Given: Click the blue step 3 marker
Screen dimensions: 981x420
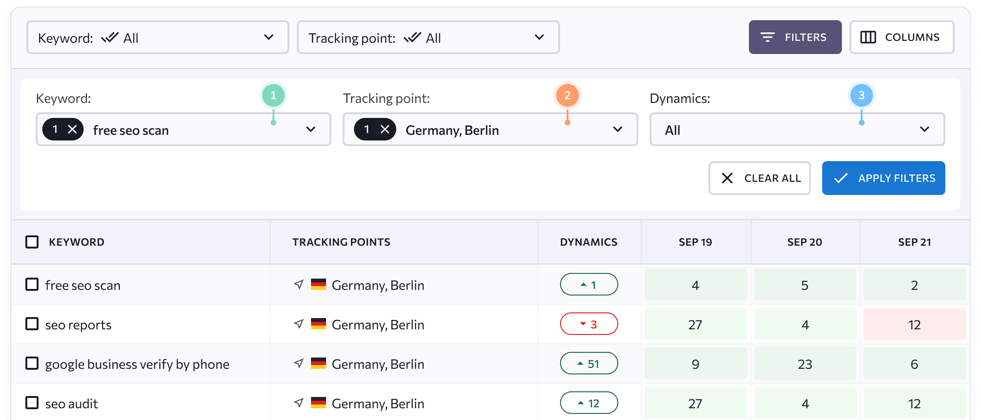Looking at the screenshot, I should 861,95.
